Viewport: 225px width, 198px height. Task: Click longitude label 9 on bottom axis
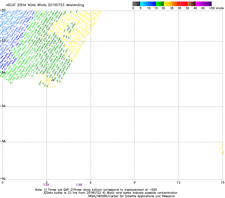(134, 182)
